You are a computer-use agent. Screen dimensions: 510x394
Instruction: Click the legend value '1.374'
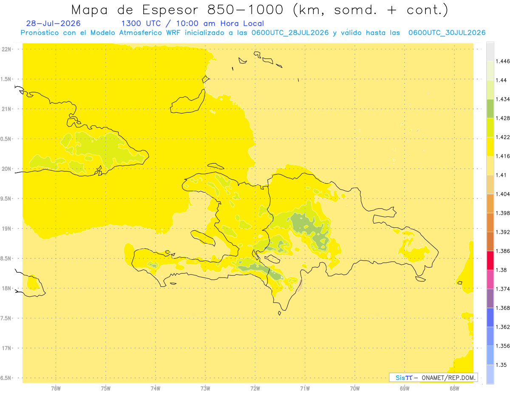coord(503,289)
